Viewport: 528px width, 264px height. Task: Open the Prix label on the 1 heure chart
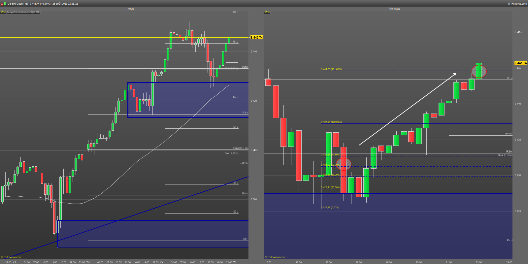3,12
